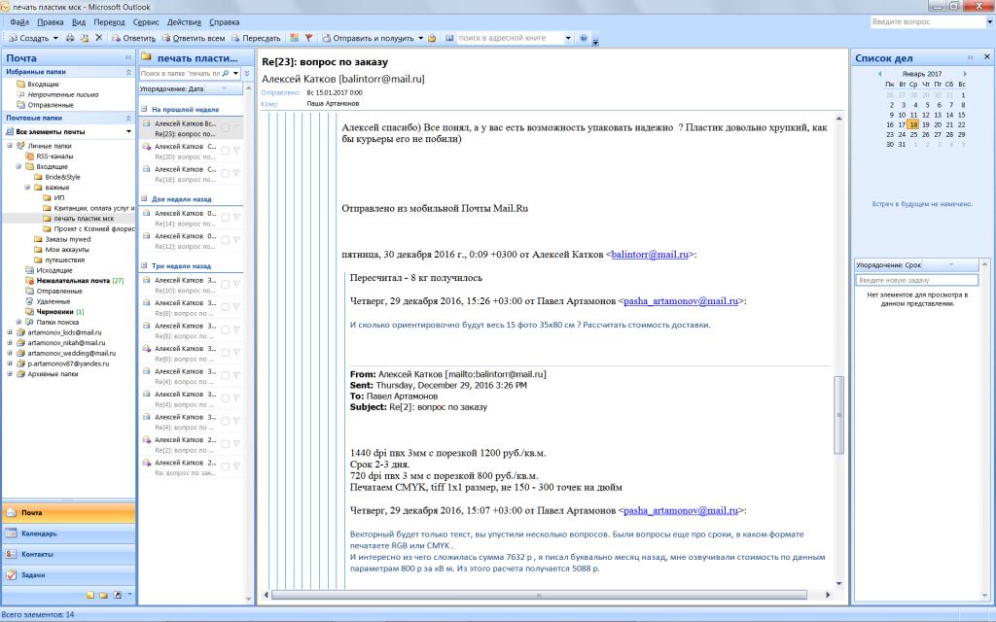
Task: Click the reading pane horizontal scrollbar
Action: (x=539, y=595)
